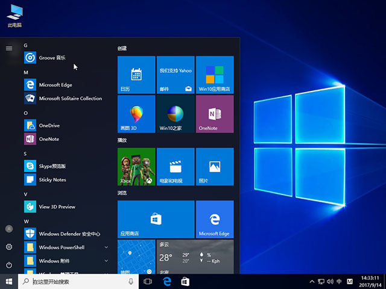386x289 pixels.
Task: Open Microsoft Edge in the app list
Action: tap(66, 85)
